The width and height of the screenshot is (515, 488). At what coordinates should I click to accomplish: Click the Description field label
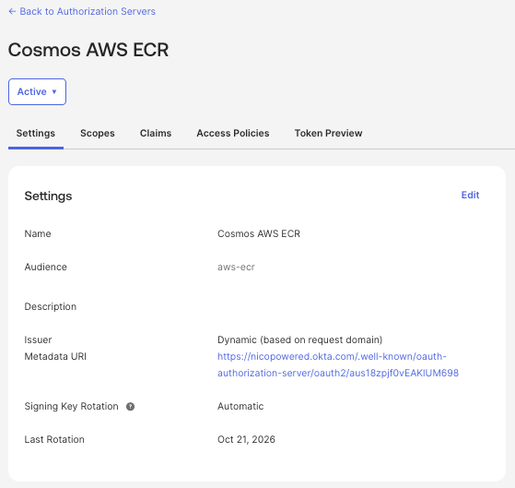click(x=51, y=306)
